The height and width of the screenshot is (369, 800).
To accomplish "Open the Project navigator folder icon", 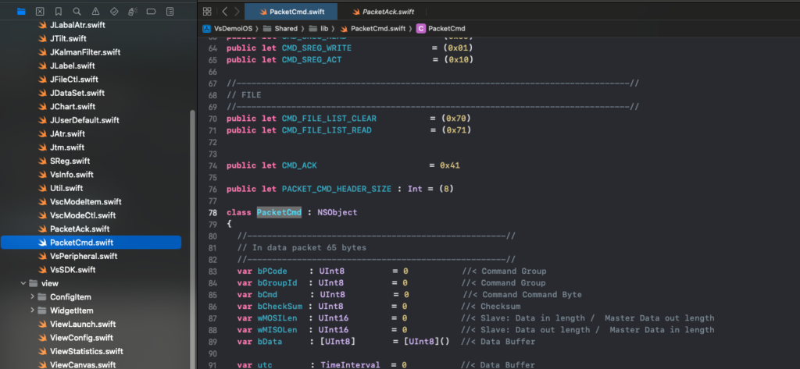I will 21,12.
